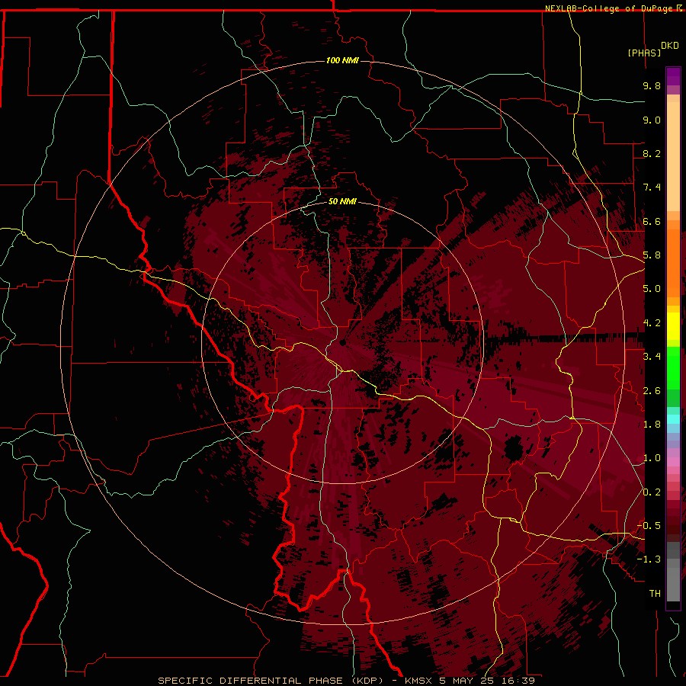The width and height of the screenshot is (686, 686).
Task: Pick the pink color bar segment
Action: 673,462
